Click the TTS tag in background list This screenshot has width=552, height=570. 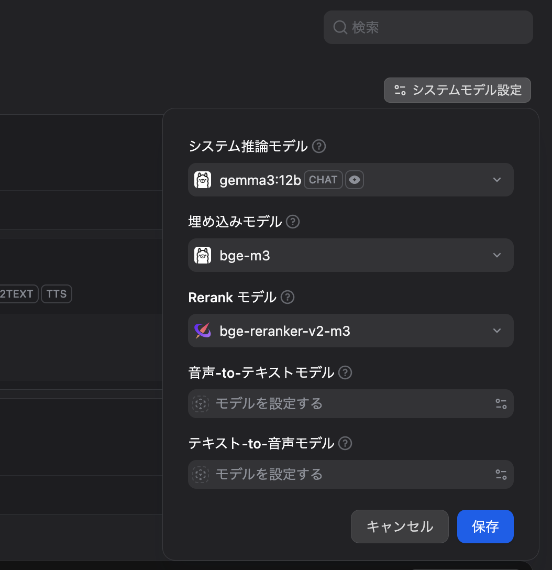coord(57,294)
